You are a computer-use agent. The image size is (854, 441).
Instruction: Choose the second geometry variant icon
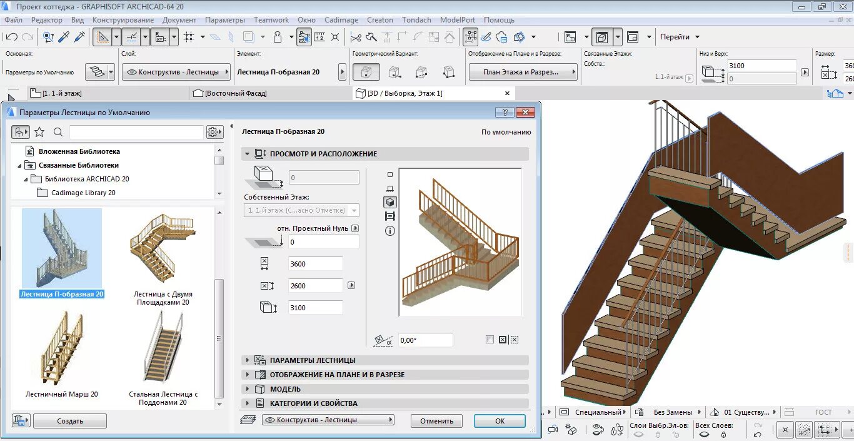point(394,73)
